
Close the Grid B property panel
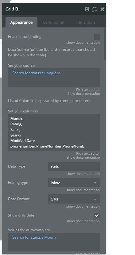pyautogui.click(x=102, y=9)
